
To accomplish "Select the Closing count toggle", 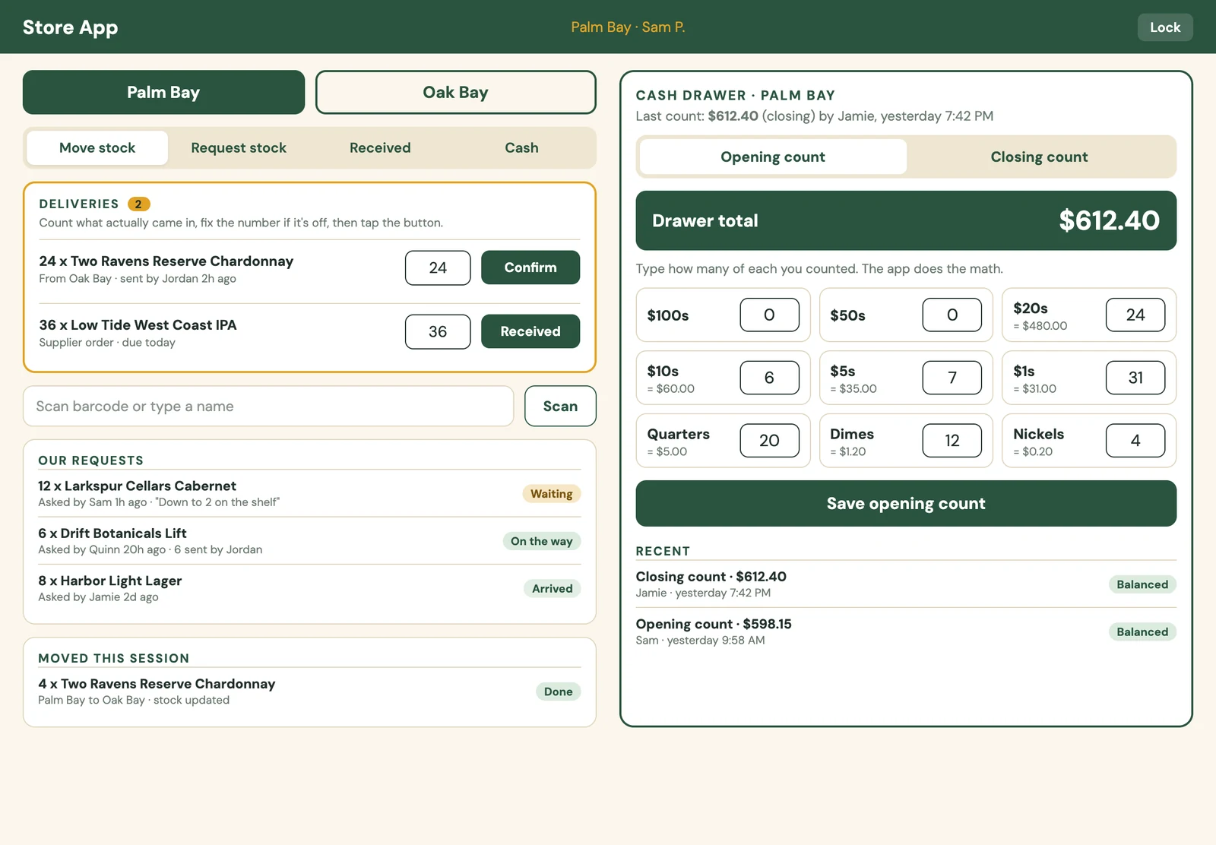I will pos(1039,157).
